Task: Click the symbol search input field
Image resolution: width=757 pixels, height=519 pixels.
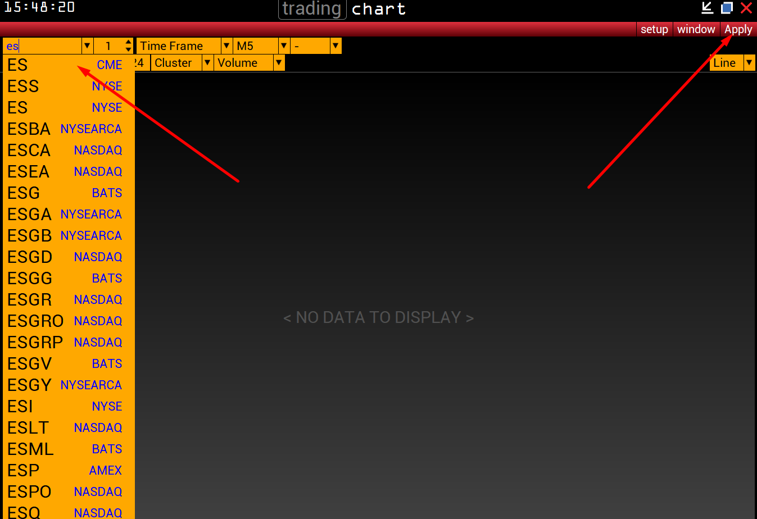Action: [x=42, y=46]
